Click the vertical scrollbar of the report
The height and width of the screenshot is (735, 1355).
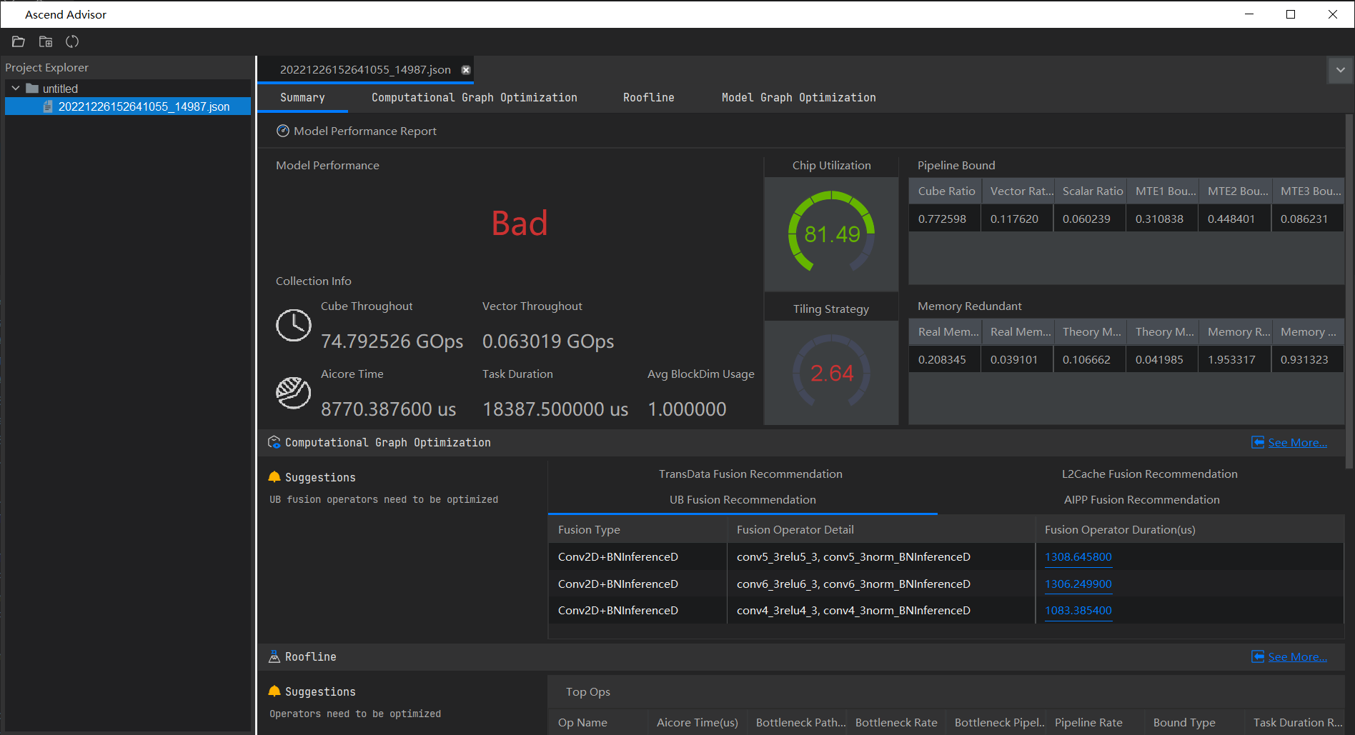[x=1349, y=291]
